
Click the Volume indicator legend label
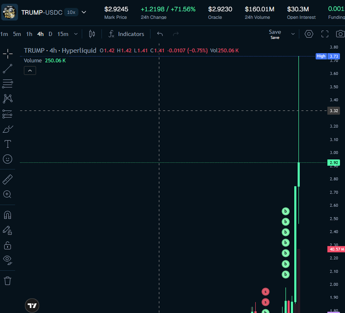(x=33, y=60)
